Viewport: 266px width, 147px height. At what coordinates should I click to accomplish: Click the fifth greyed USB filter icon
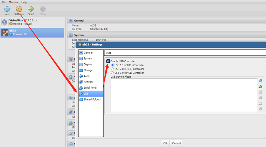[x=260, y=103]
